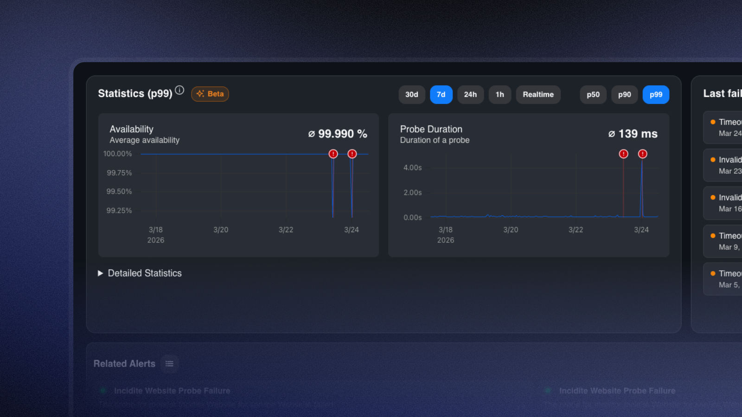Click the second failure marker on Availability chart
This screenshot has height=417, width=742.
click(x=352, y=154)
